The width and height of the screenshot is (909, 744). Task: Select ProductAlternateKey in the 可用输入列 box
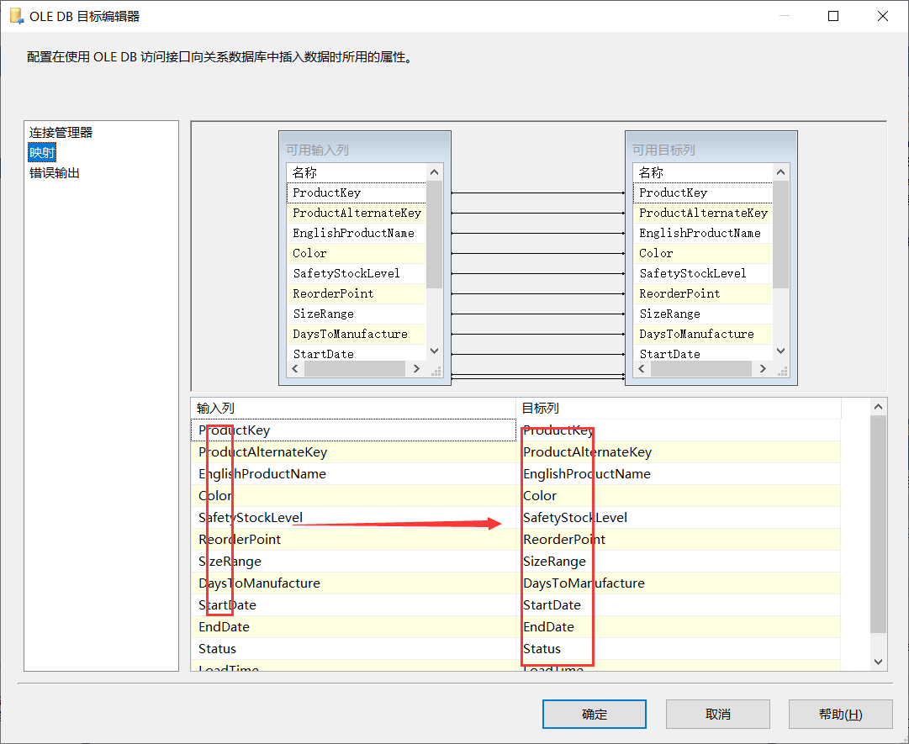click(357, 213)
